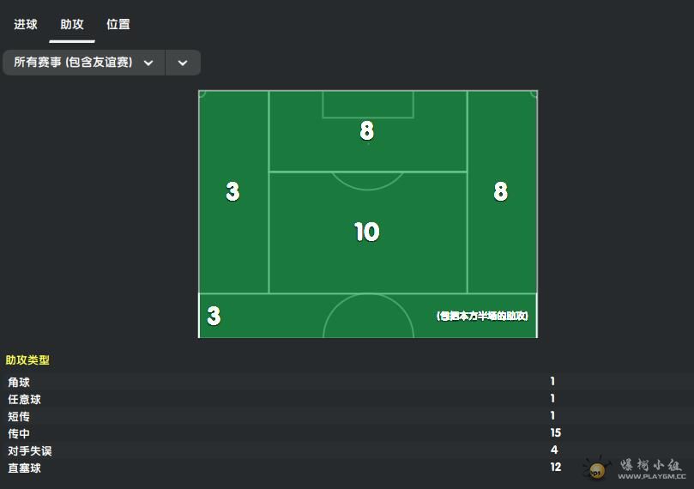Image resolution: width=694 pixels, height=489 pixels.
Task: Open the 所有赛事 (包含友谊赛) dropdown
Action: [83, 63]
